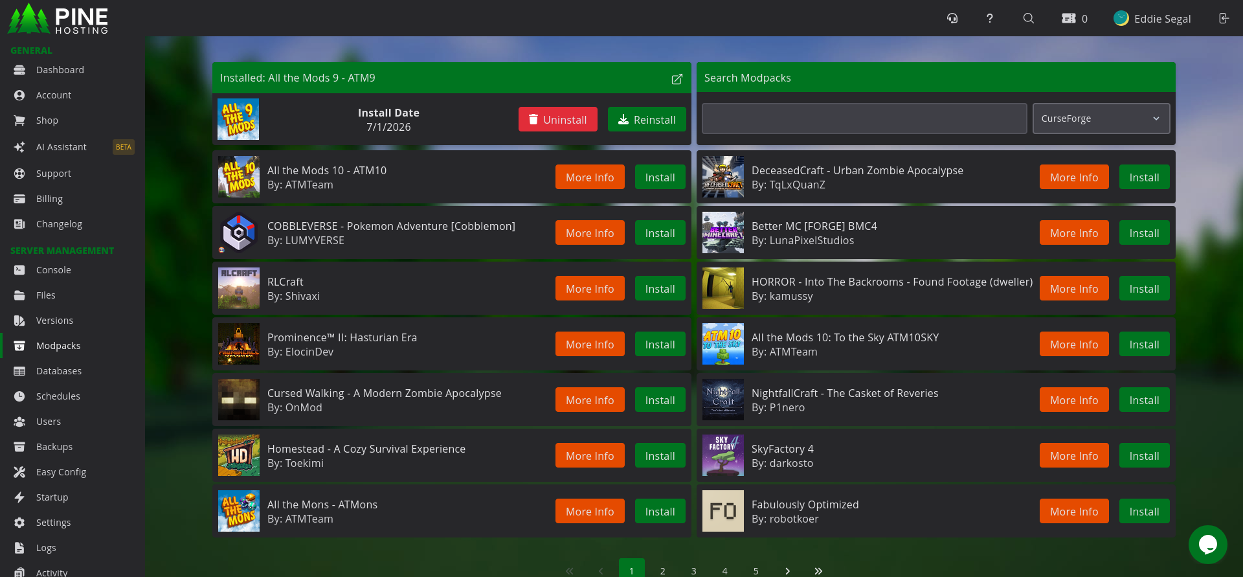Click the Settings gear icon
Viewport: 1243px width, 577px height.
(19, 523)
